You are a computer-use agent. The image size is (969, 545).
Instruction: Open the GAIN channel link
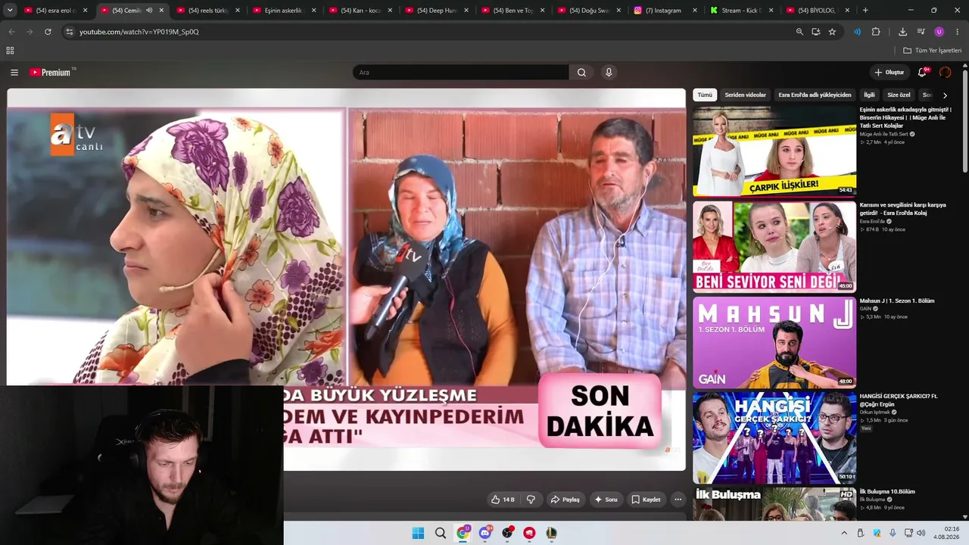click(x=866, y=309)
